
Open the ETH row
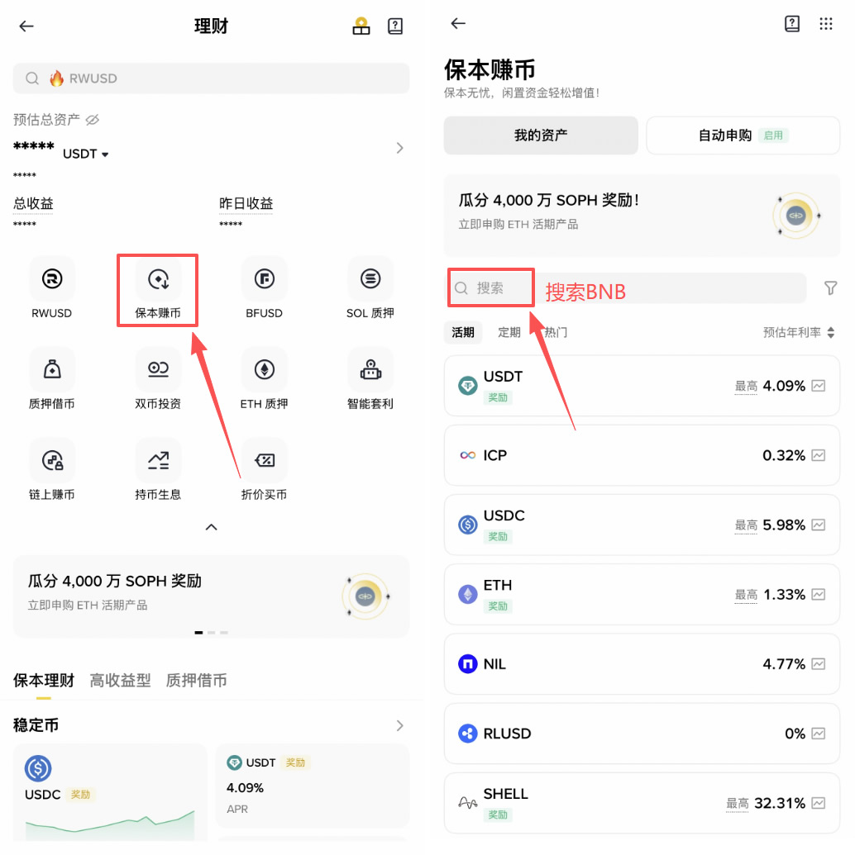click(x=642, y=594)
